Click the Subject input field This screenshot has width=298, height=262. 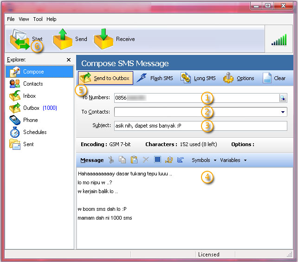pos(201,126)
